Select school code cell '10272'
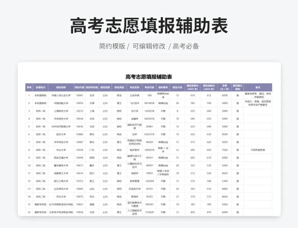Screen dimensions: 298x228 click(x=80, y=111)
